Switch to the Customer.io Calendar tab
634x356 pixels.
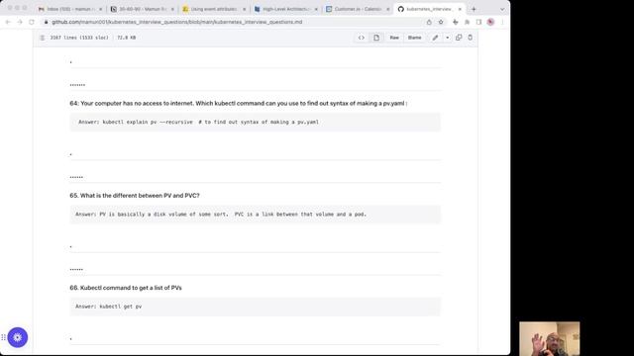click(357, 9)
